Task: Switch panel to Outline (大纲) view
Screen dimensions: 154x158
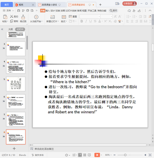Action: [11, 29]
